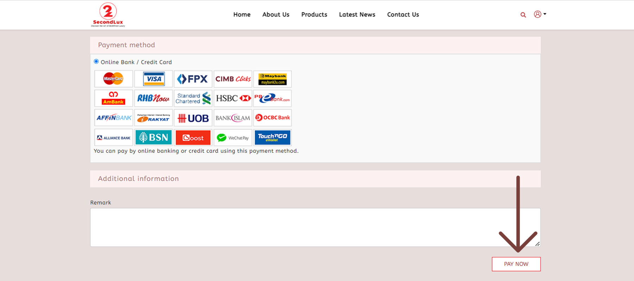This screenshot has height=281, width=634.
Task: Click the AmBank logo
Action: 114,98
